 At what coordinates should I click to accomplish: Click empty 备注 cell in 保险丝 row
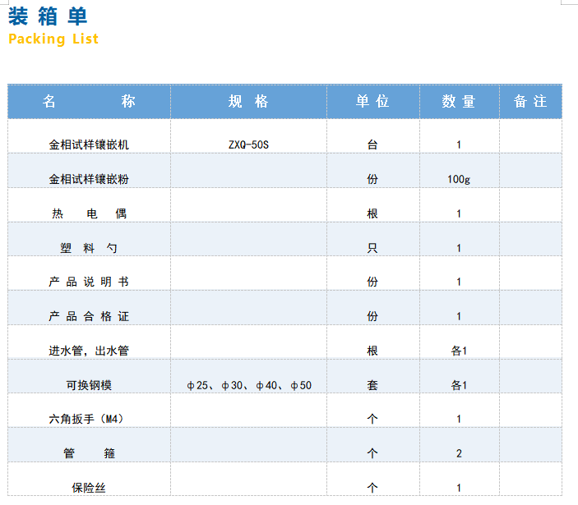(531, 479)
